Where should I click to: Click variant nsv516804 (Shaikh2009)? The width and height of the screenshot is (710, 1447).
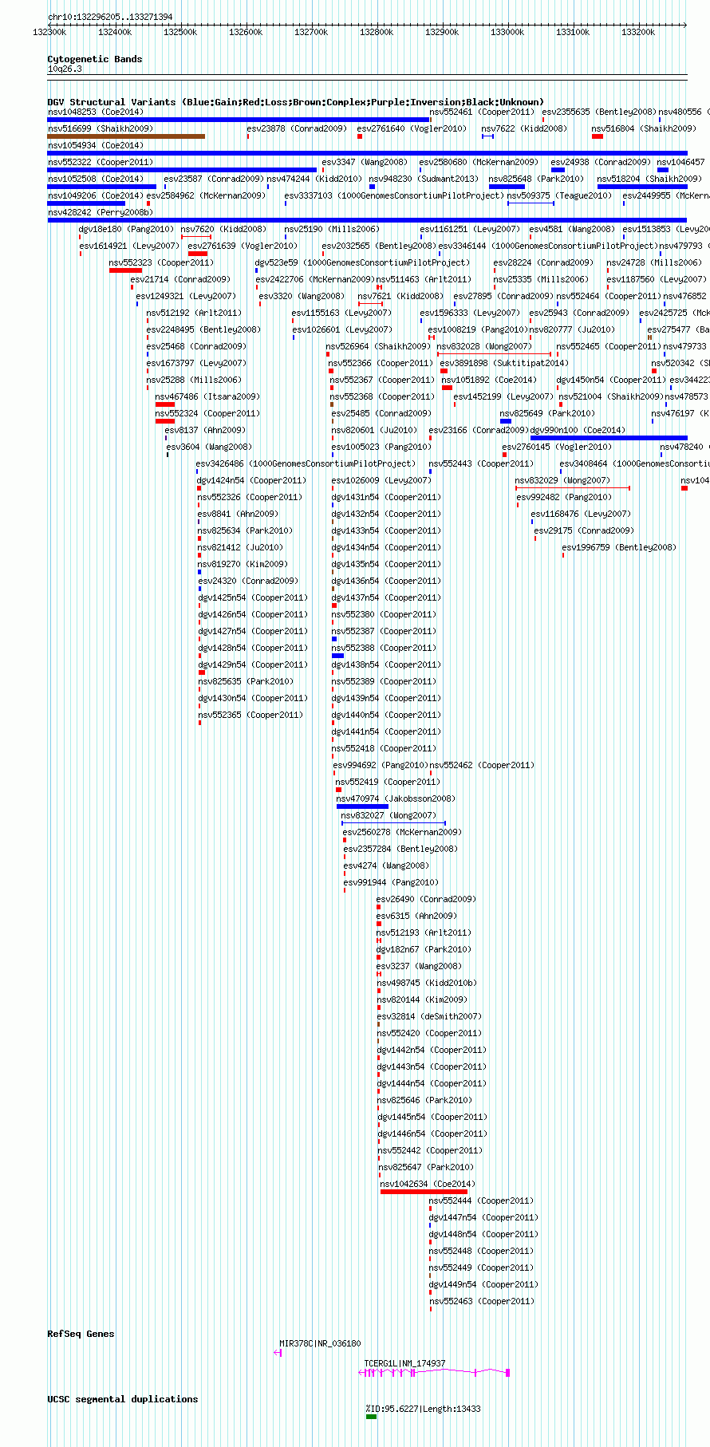pyautogui.click(x=644, y=128)
